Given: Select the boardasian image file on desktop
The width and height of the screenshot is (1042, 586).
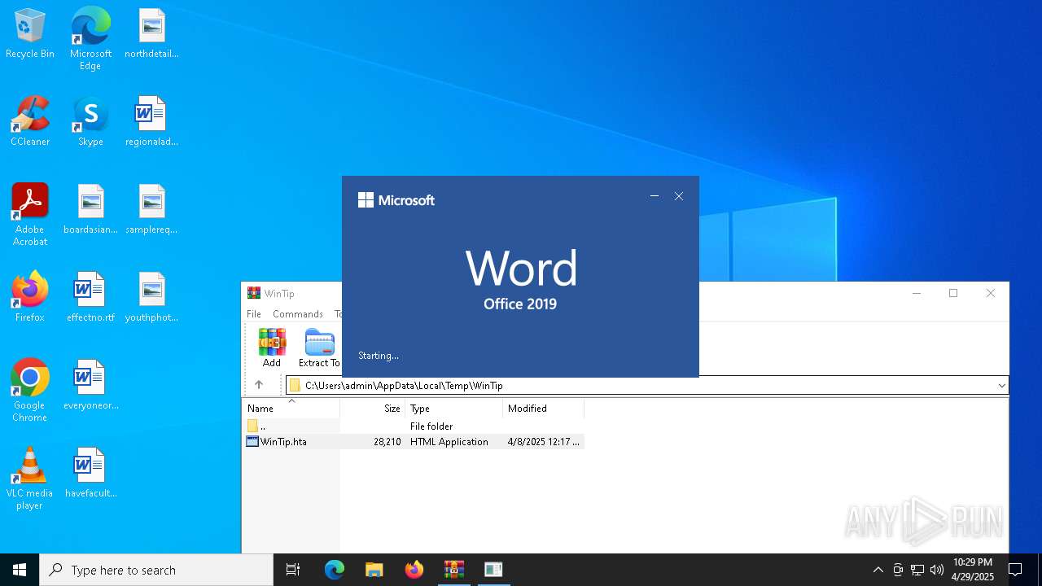Looking at the screenshot, I should click(90, 210).
